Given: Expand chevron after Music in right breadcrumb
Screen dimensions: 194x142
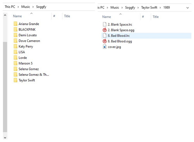Looking at the screenshot, I should 122,8.
